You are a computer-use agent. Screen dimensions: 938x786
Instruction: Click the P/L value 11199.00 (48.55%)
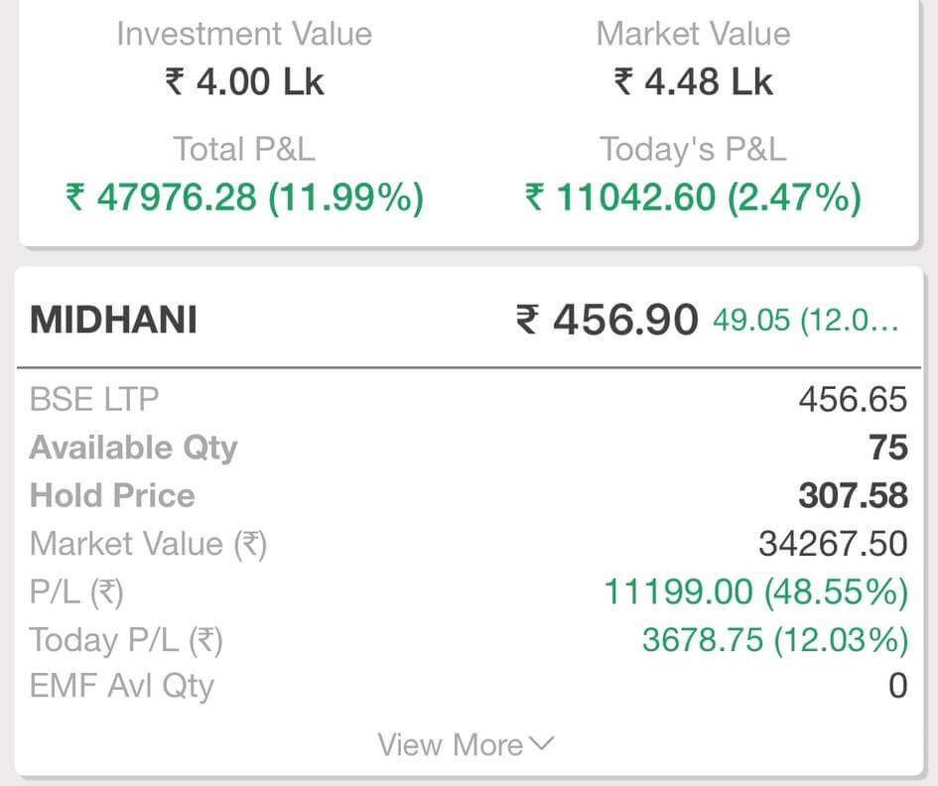pos(755,591)
